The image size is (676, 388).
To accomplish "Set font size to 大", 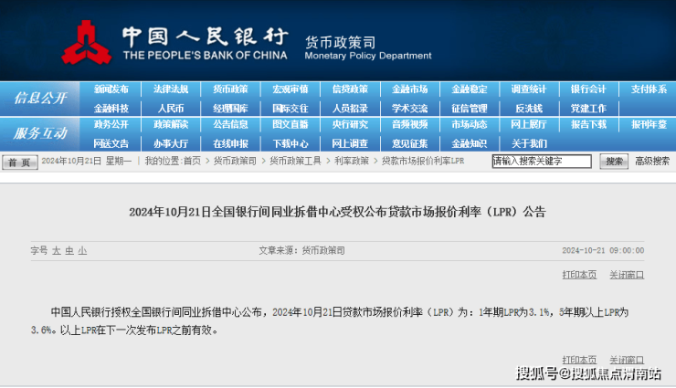I will click(x=57, y=251).
